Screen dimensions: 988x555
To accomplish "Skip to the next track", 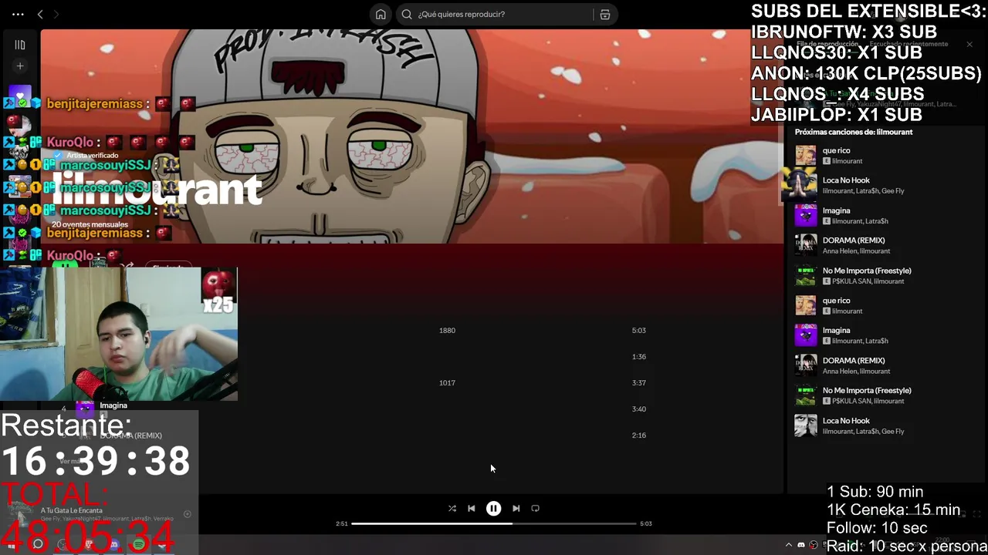I will pos(516,508).
